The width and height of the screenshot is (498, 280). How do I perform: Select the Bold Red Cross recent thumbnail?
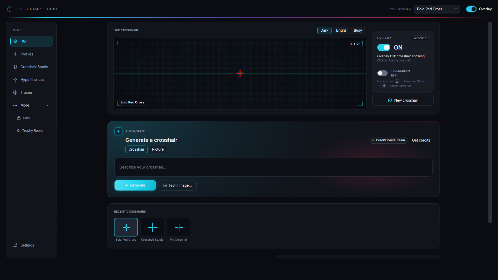click(126, 227)
